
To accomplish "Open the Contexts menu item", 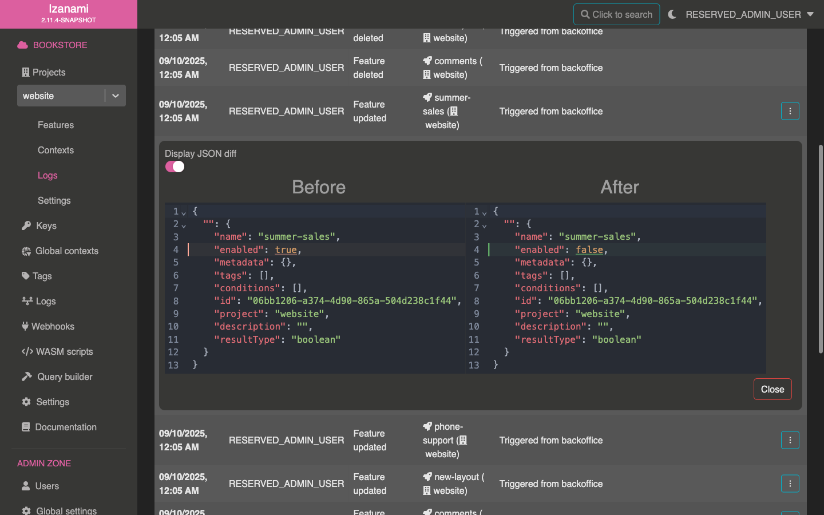I will tap(56, 150).
